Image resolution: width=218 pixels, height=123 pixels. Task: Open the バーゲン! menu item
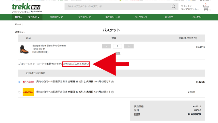point(197,17)
